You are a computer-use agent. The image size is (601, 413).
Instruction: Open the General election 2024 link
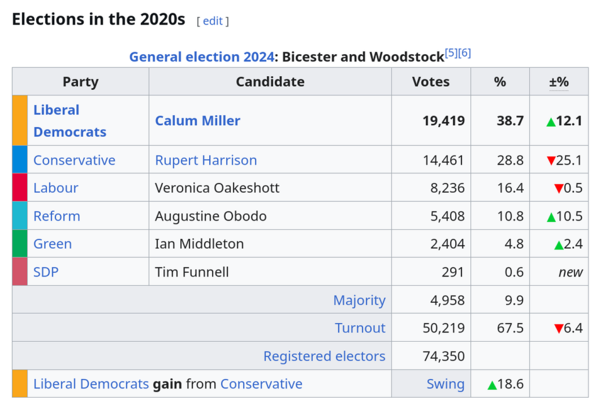pos(202,56)
